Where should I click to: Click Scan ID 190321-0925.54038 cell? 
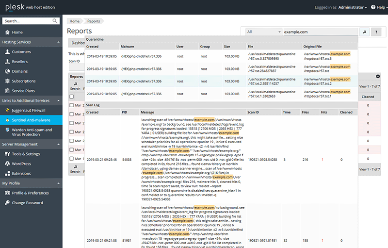pos(262,160)
